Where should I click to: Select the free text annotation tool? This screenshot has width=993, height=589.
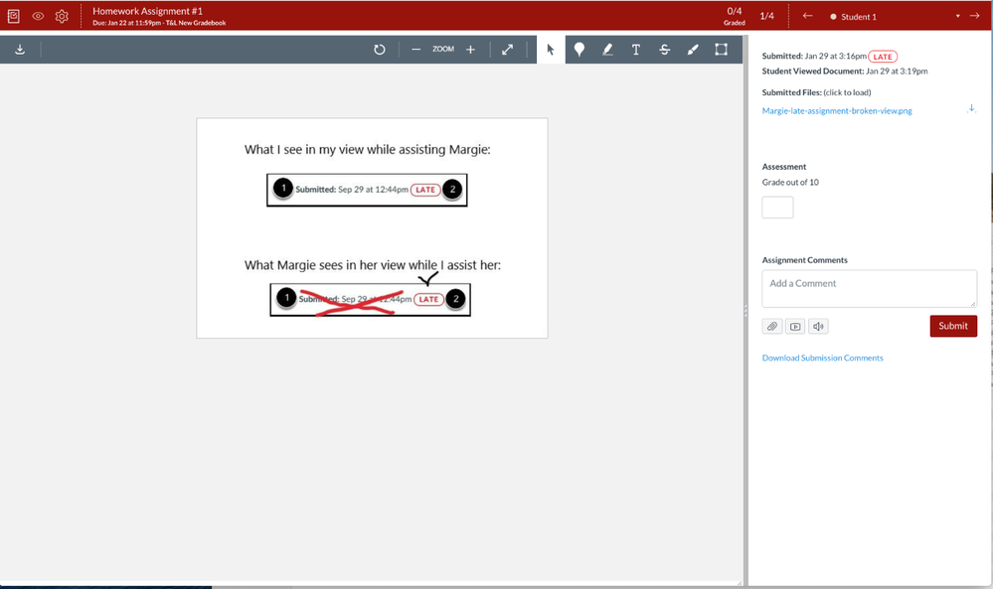(x=636, y=50)
